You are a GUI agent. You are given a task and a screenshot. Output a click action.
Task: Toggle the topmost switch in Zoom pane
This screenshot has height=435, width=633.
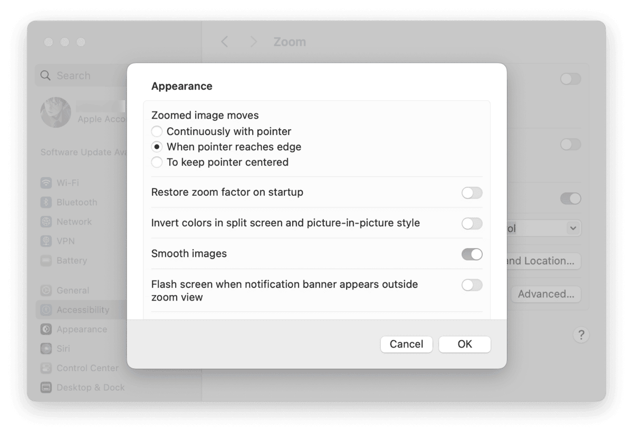[570, 79]
